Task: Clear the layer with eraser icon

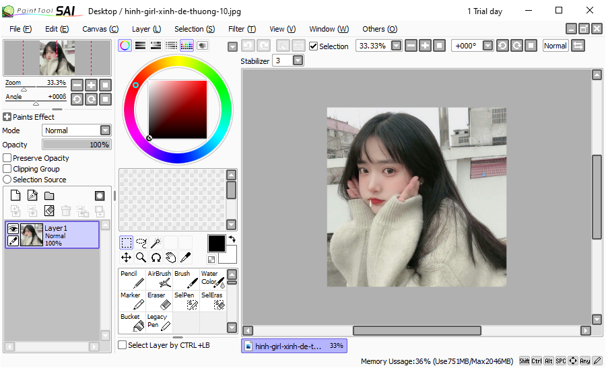Action: coord(49,211)
